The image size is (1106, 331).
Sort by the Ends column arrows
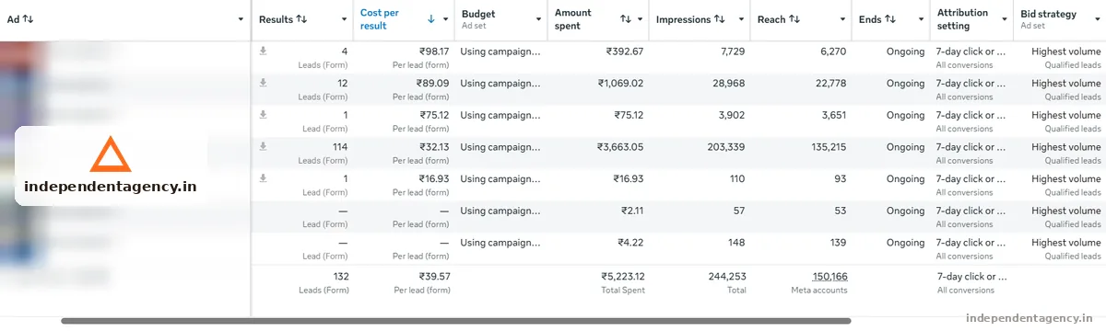tap(890, 19)
